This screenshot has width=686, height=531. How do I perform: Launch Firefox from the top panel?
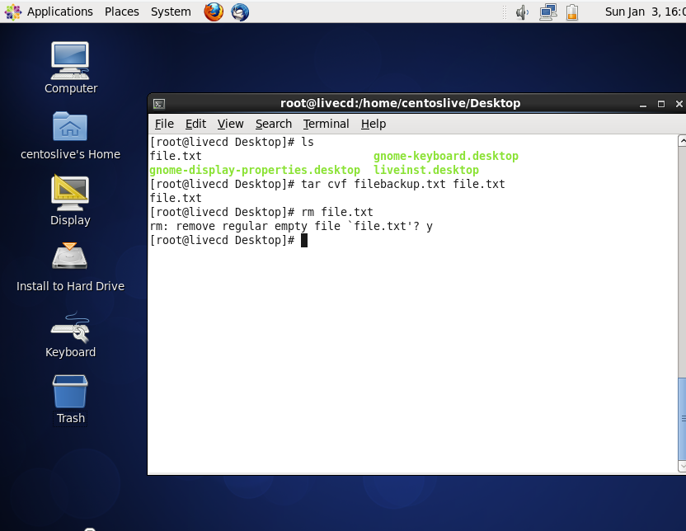(214, 12)
